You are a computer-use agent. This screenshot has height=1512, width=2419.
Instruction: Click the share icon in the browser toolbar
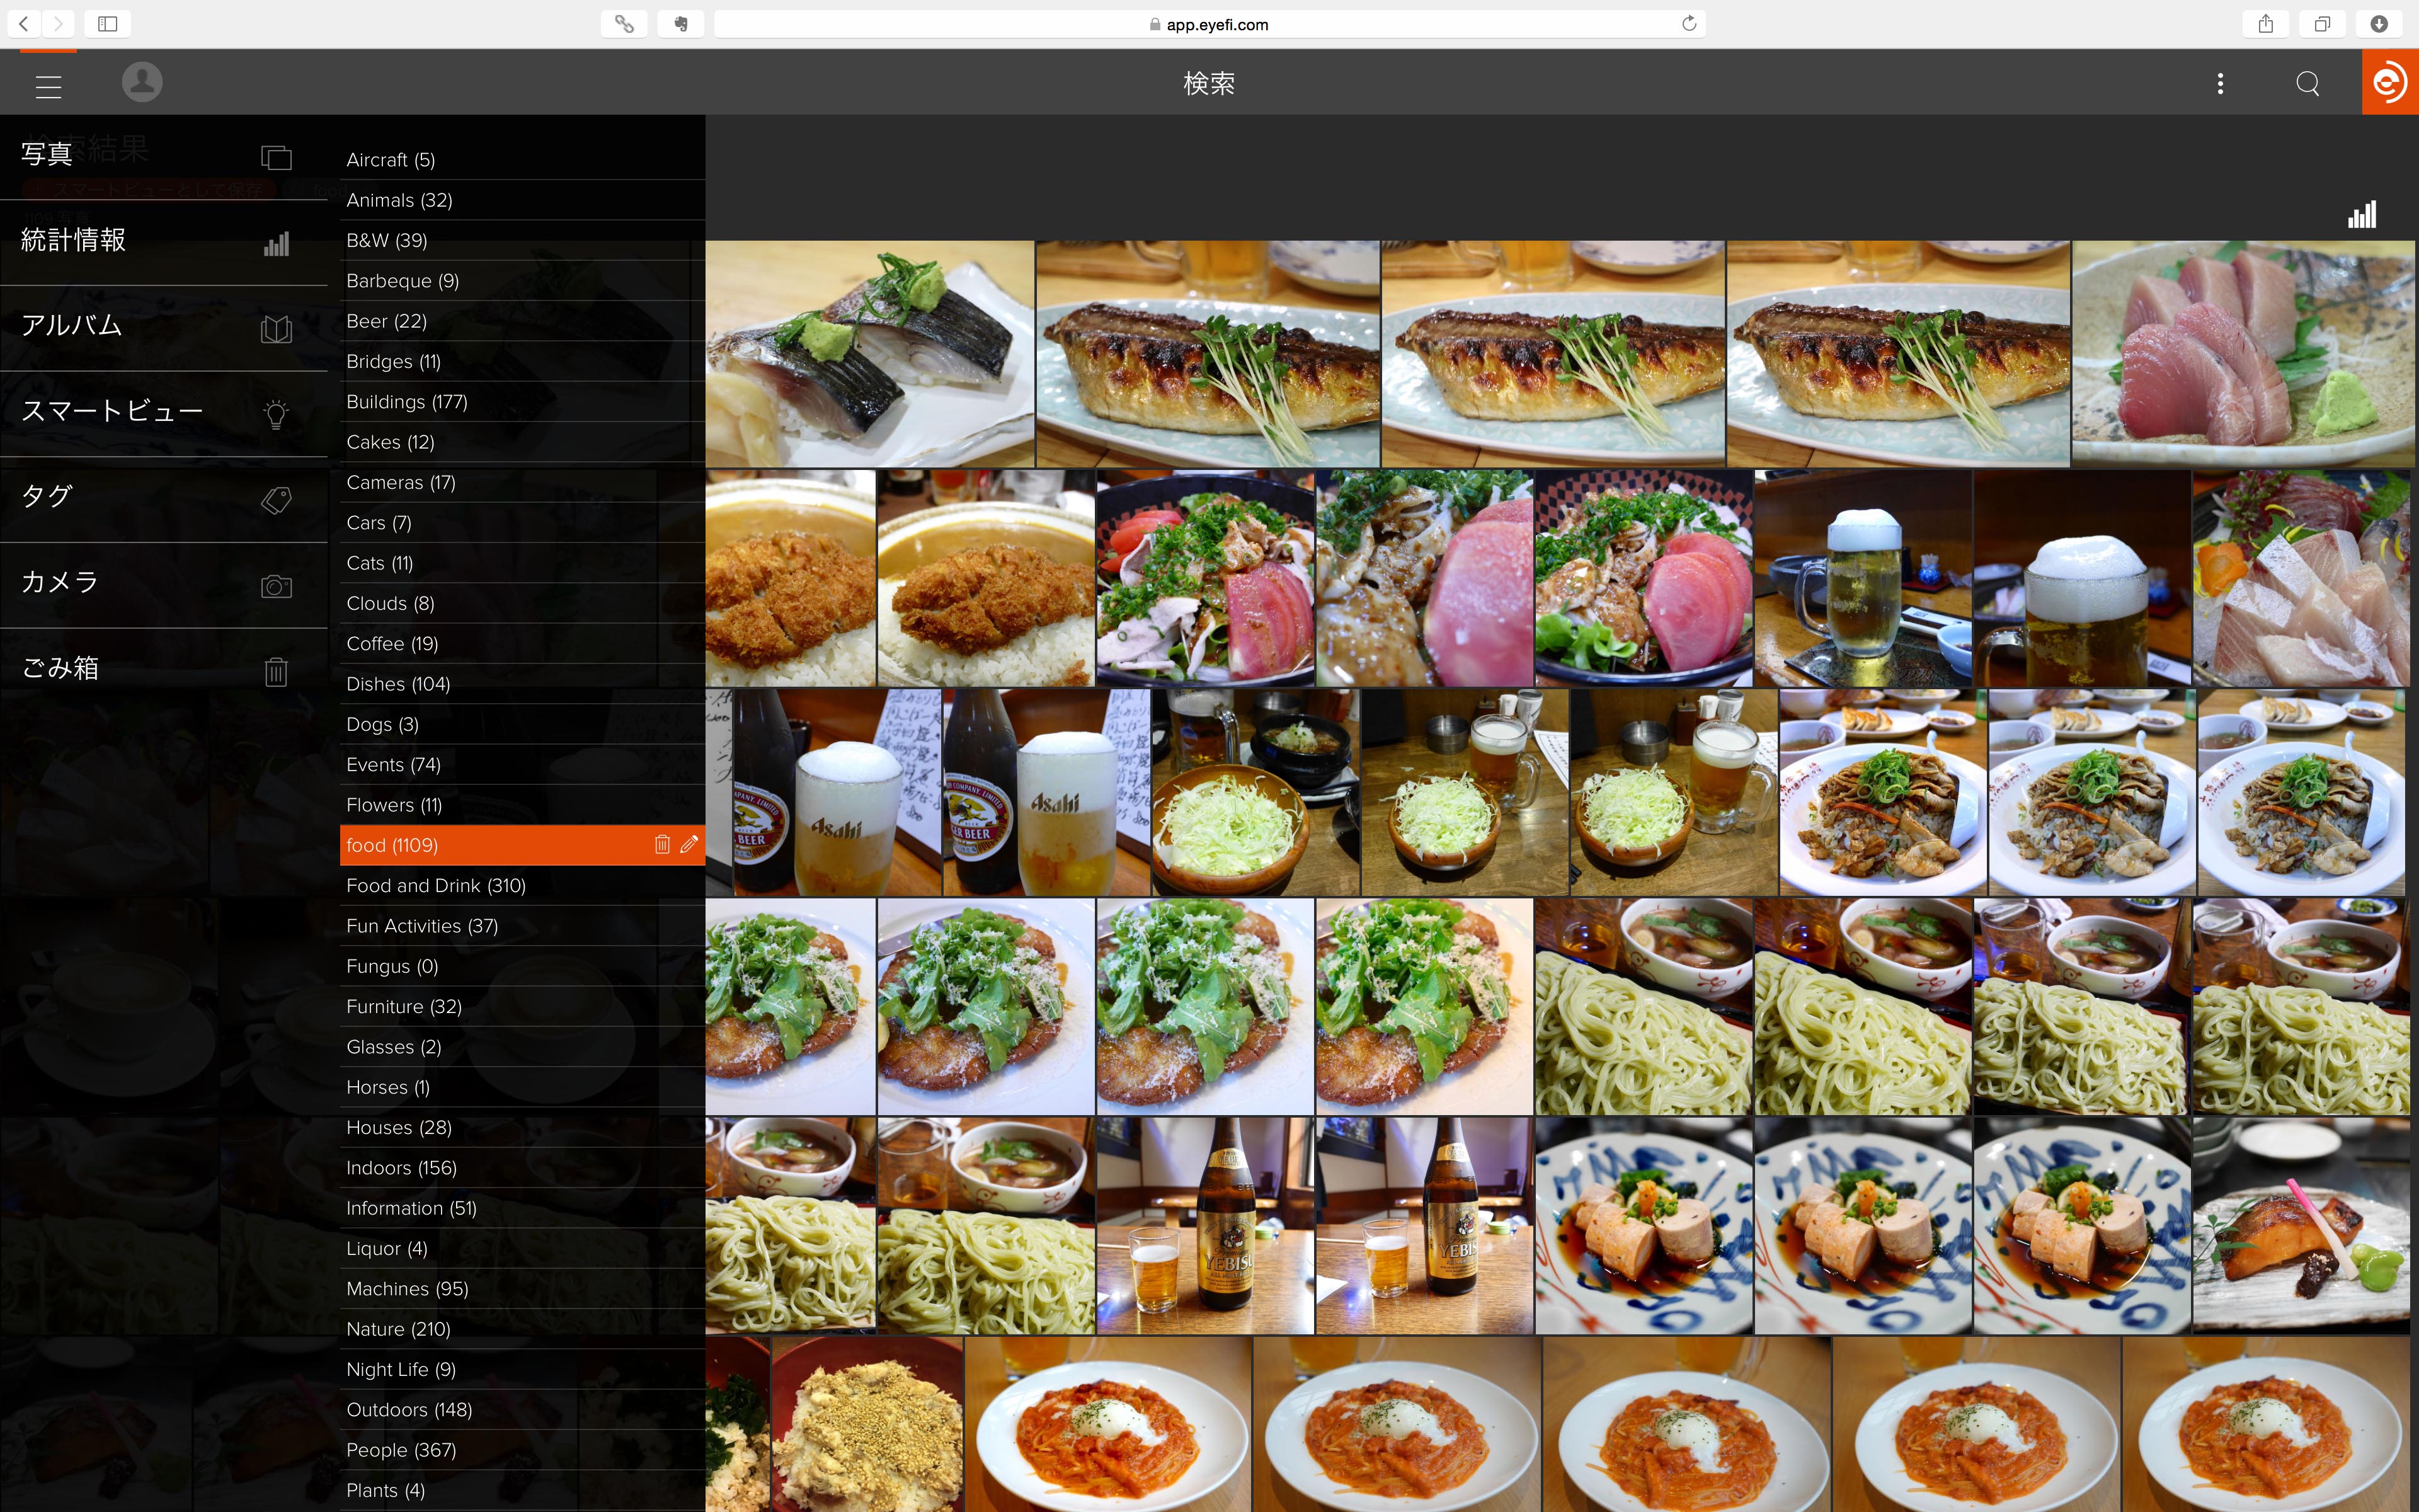(x=2266, y=23)
